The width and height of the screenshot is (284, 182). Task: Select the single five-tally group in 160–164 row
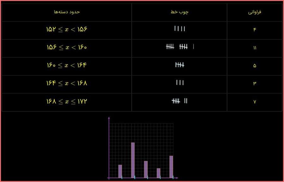pos(180,65)
